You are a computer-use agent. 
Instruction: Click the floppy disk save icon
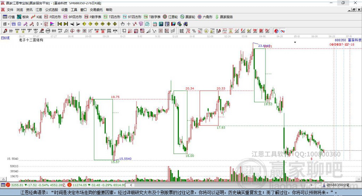tap(173, 24)
